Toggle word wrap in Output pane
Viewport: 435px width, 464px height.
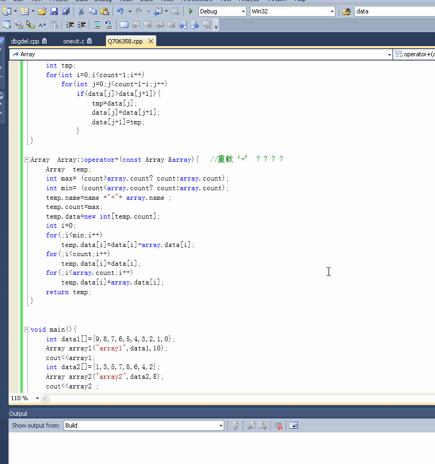coord(294,425)
